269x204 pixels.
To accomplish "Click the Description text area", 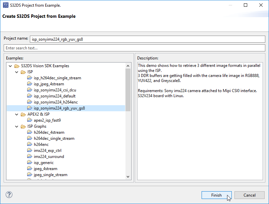I will [x=200, y=121].
